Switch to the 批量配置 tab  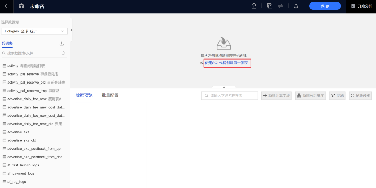[110, 95]
